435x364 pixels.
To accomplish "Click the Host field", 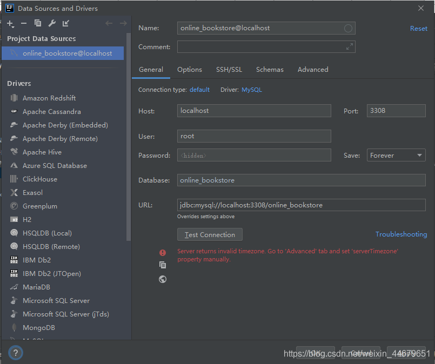I will (x=254, y=111).
